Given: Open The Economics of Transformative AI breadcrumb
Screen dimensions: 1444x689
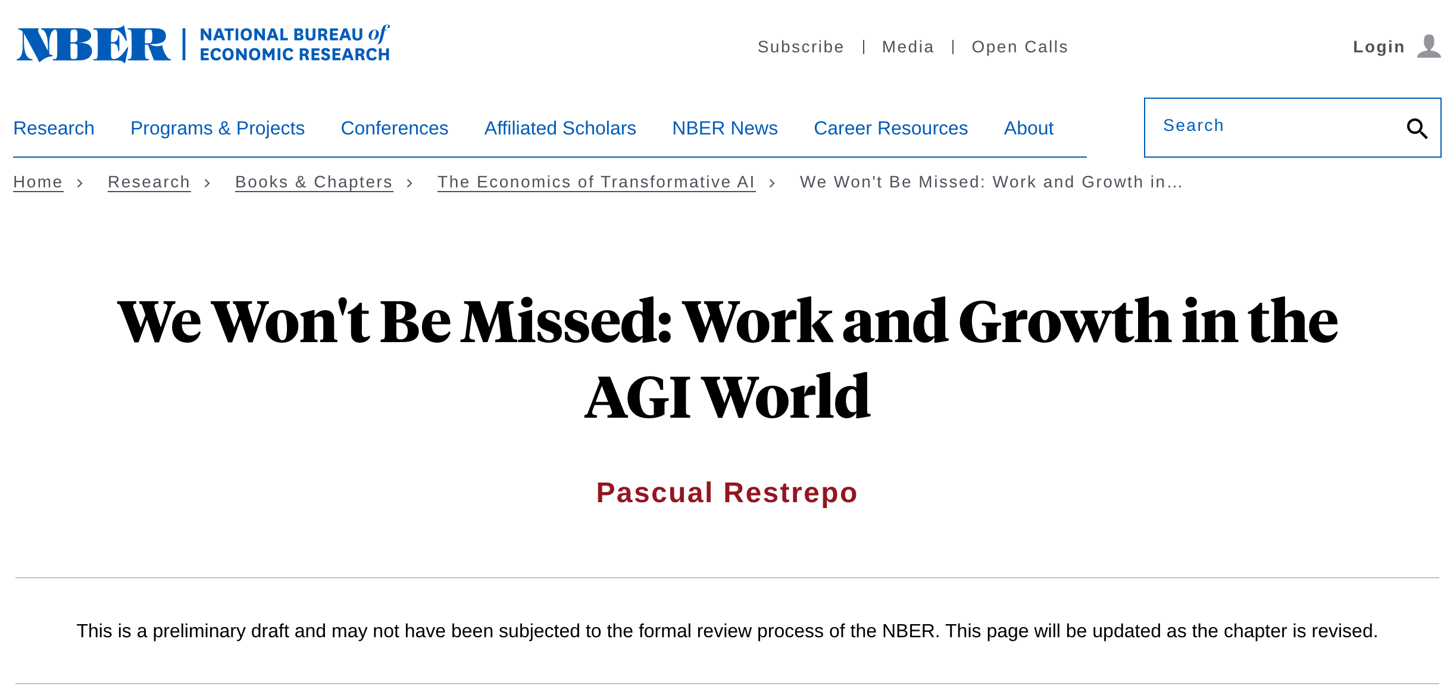Looking at the screenshot, I should [596, 182].
